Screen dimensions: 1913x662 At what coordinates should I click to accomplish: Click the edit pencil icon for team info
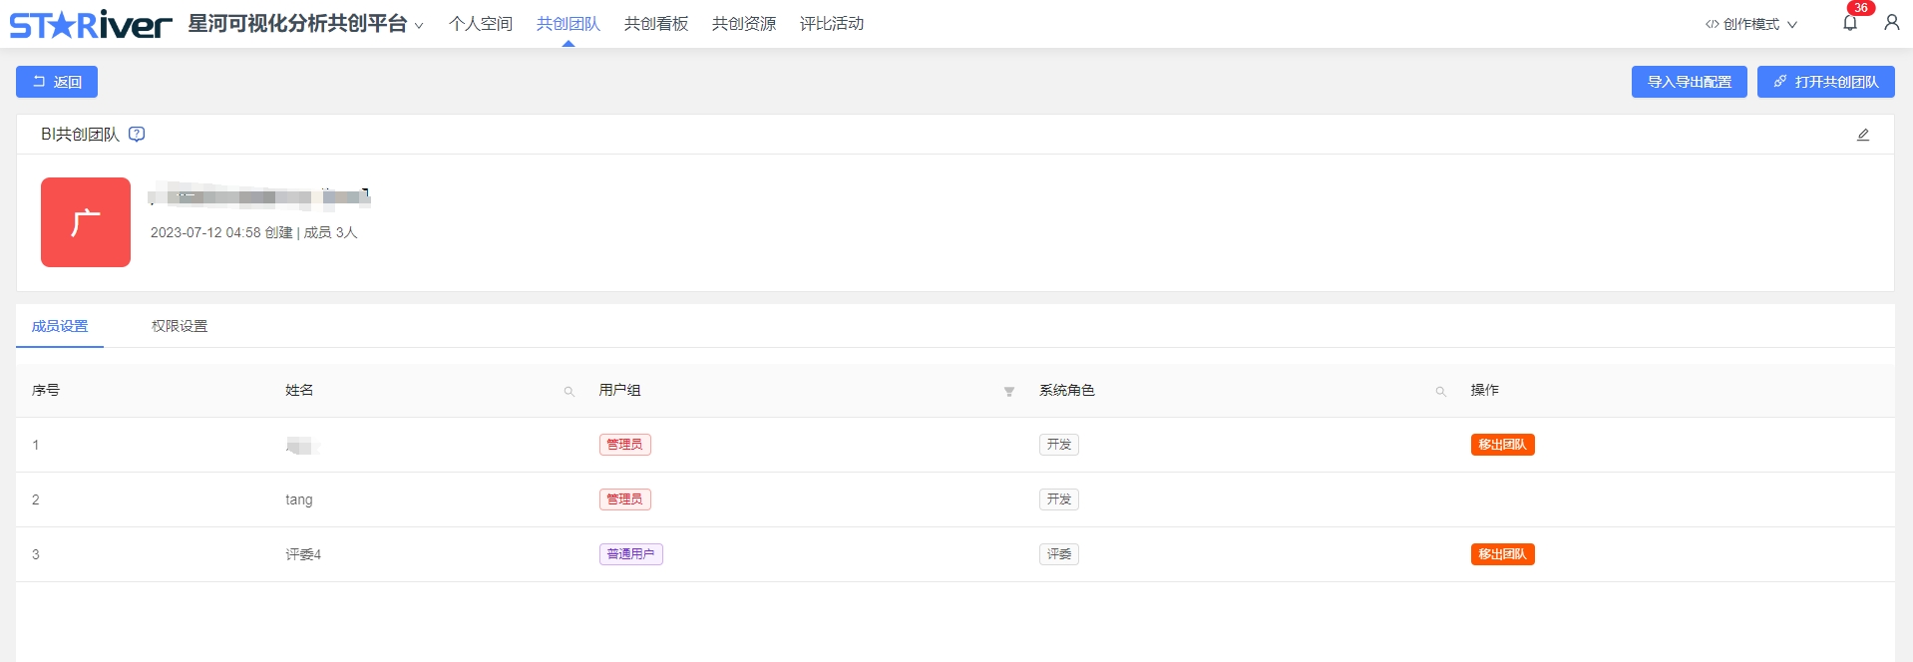point(1862,135)
